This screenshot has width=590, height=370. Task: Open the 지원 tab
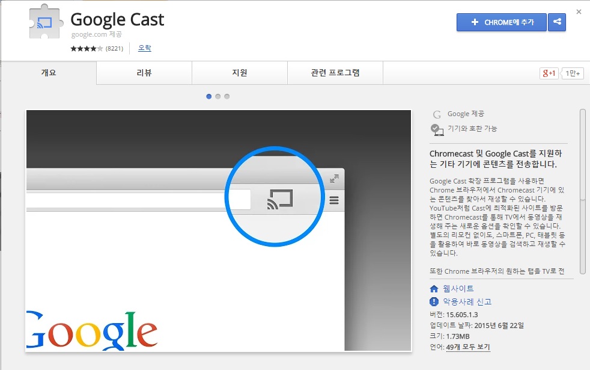pos(240,72)
